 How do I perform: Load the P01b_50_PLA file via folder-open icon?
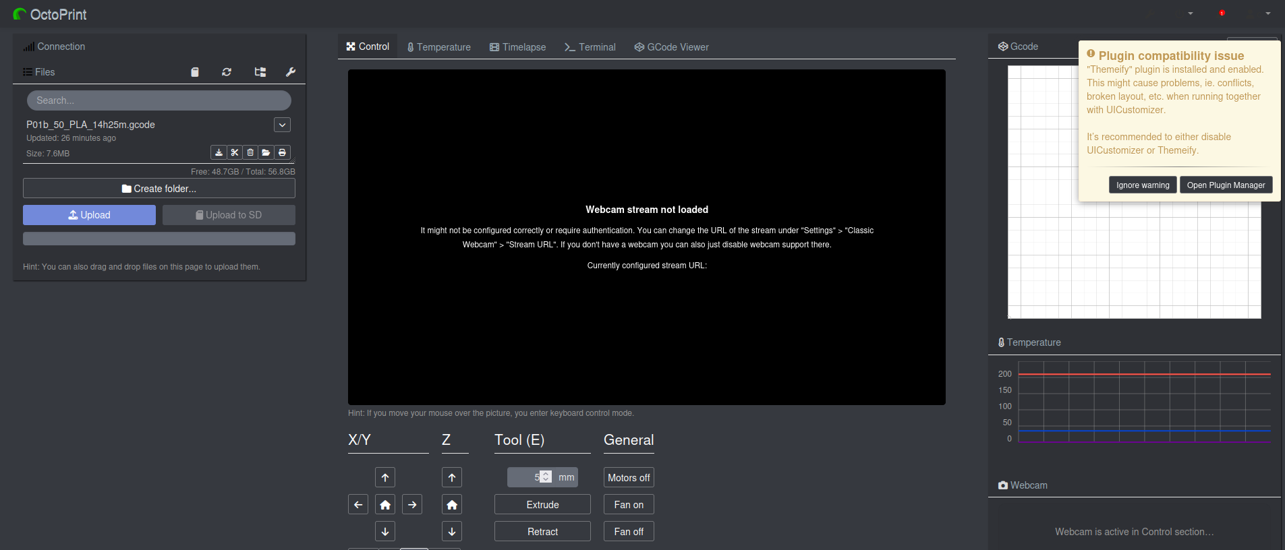[x=266, y=152]
